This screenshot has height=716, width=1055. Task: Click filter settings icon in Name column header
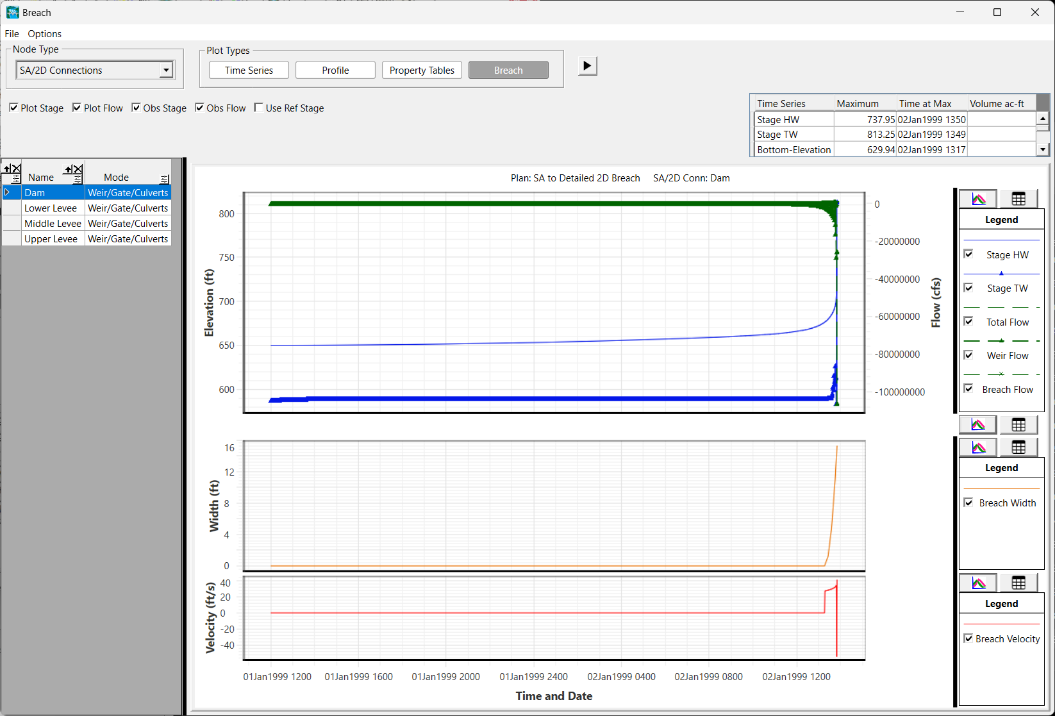coord(78,179)
